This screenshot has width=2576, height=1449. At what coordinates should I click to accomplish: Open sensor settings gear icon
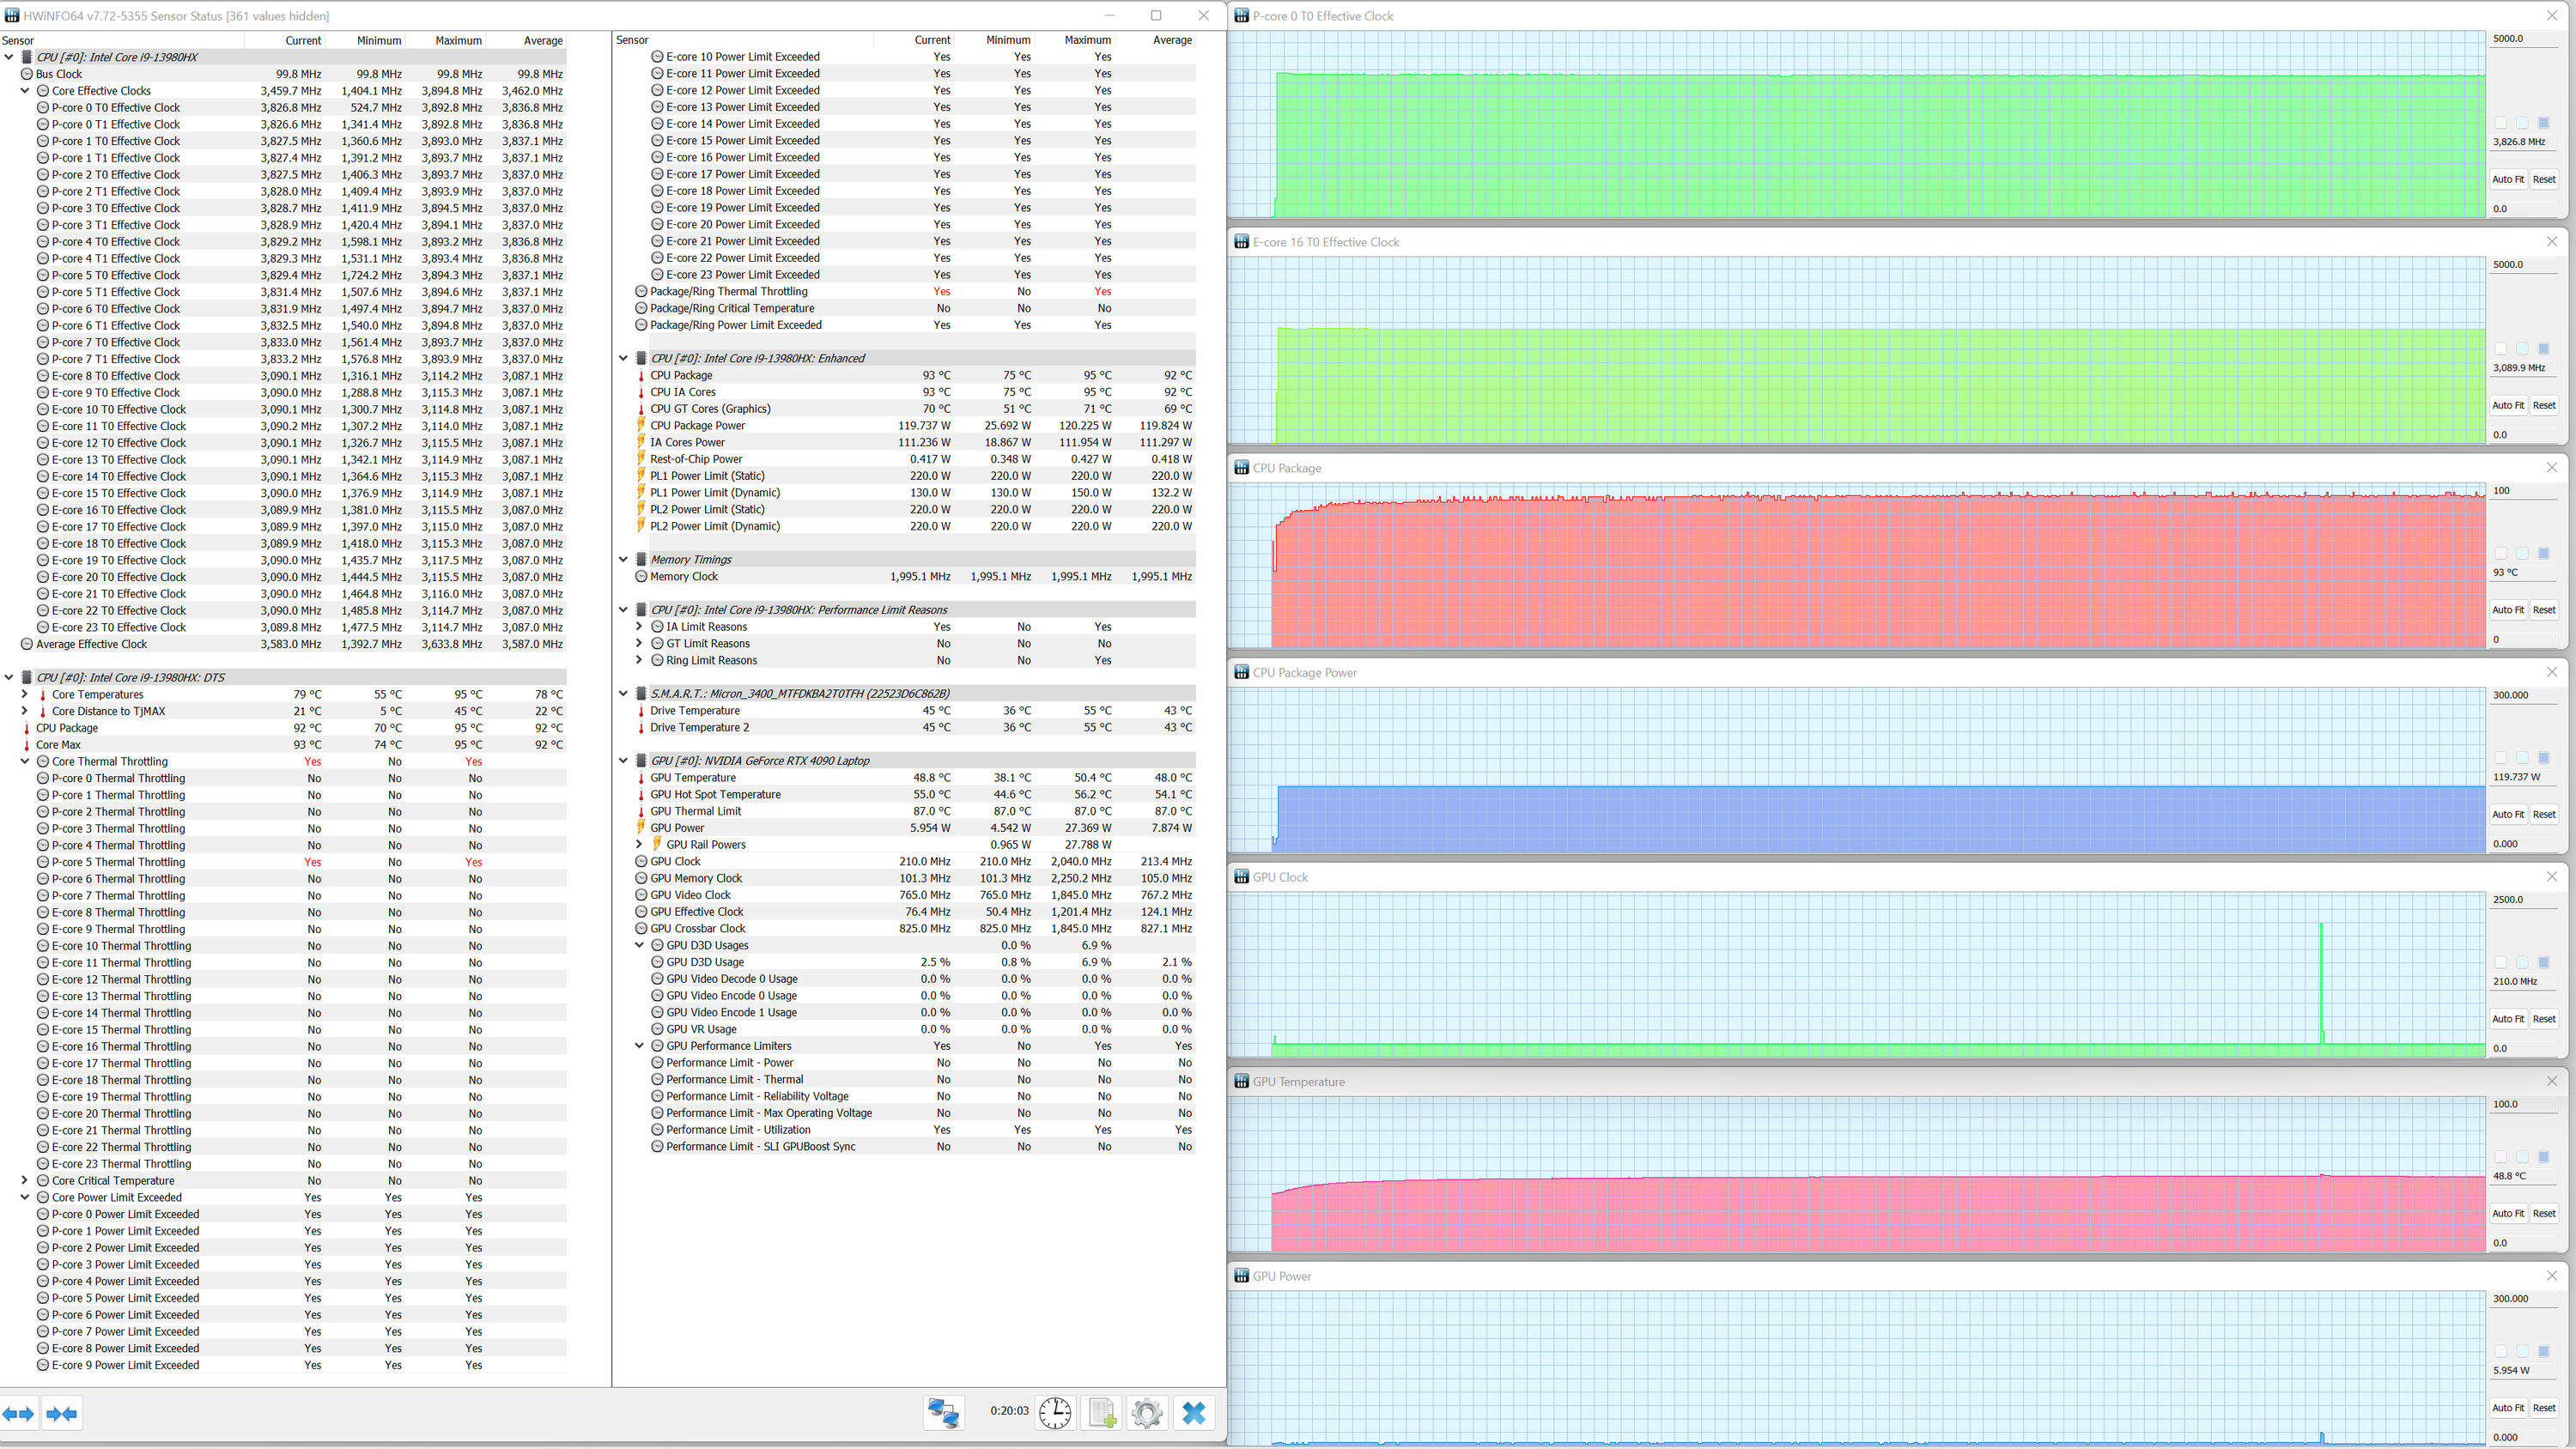coord(1147,1412)
